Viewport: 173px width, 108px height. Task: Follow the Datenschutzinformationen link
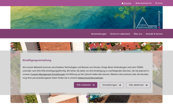pos(91,78)
